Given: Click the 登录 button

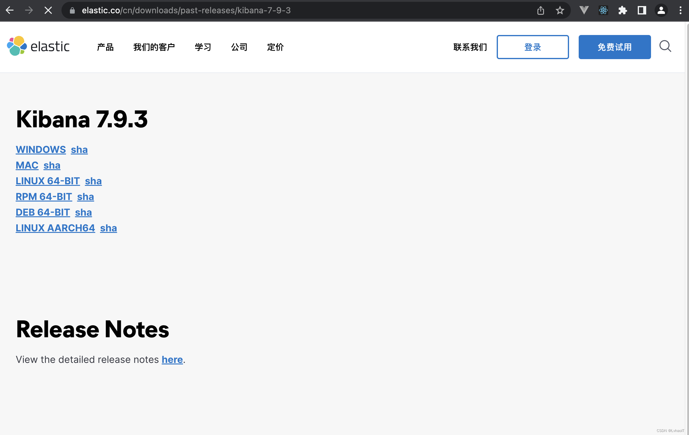Looking at the screenshot, I should 533,47.
